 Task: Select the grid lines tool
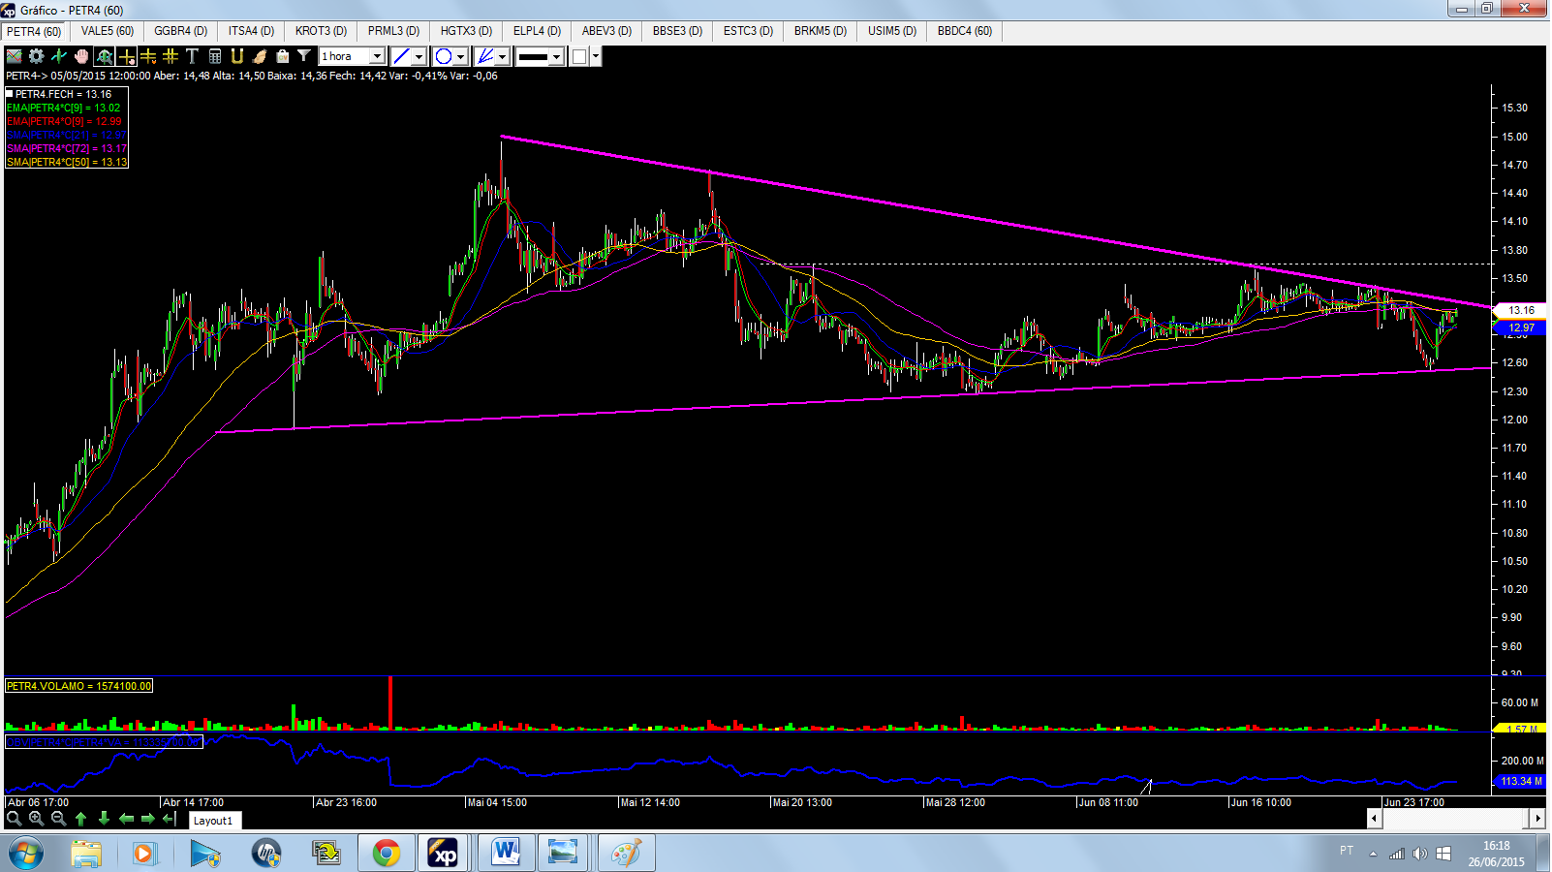[x=171, y=56]
